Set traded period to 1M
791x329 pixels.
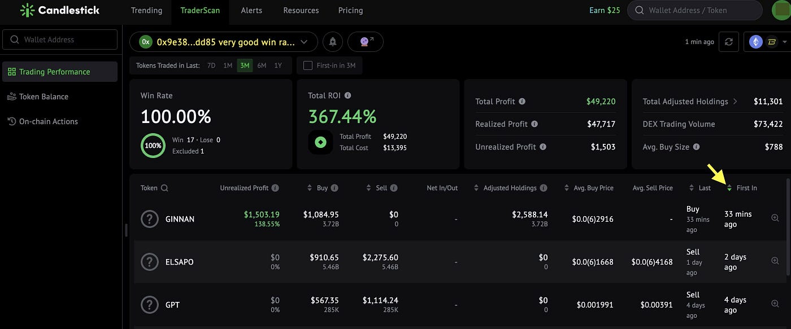point(228,65)
